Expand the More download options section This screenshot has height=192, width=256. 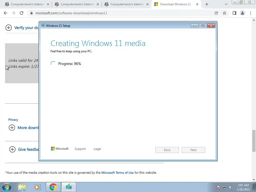click(12, 127)
